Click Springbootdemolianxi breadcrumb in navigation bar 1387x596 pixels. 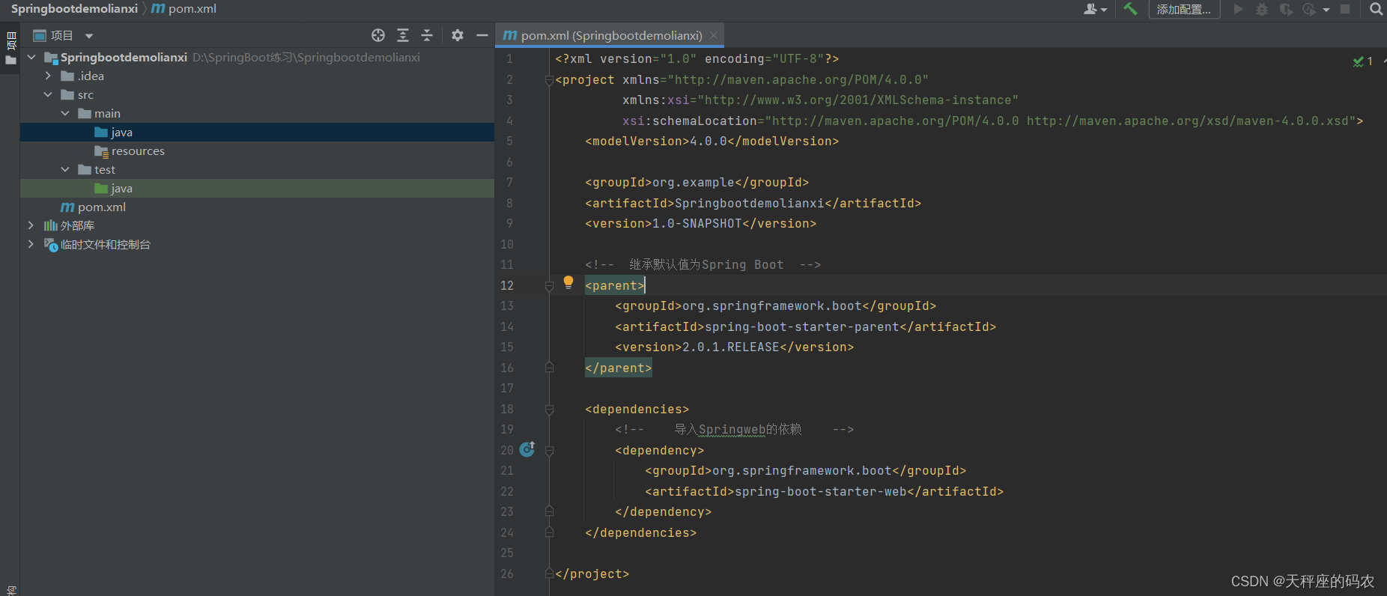click(x=74, y=9)
